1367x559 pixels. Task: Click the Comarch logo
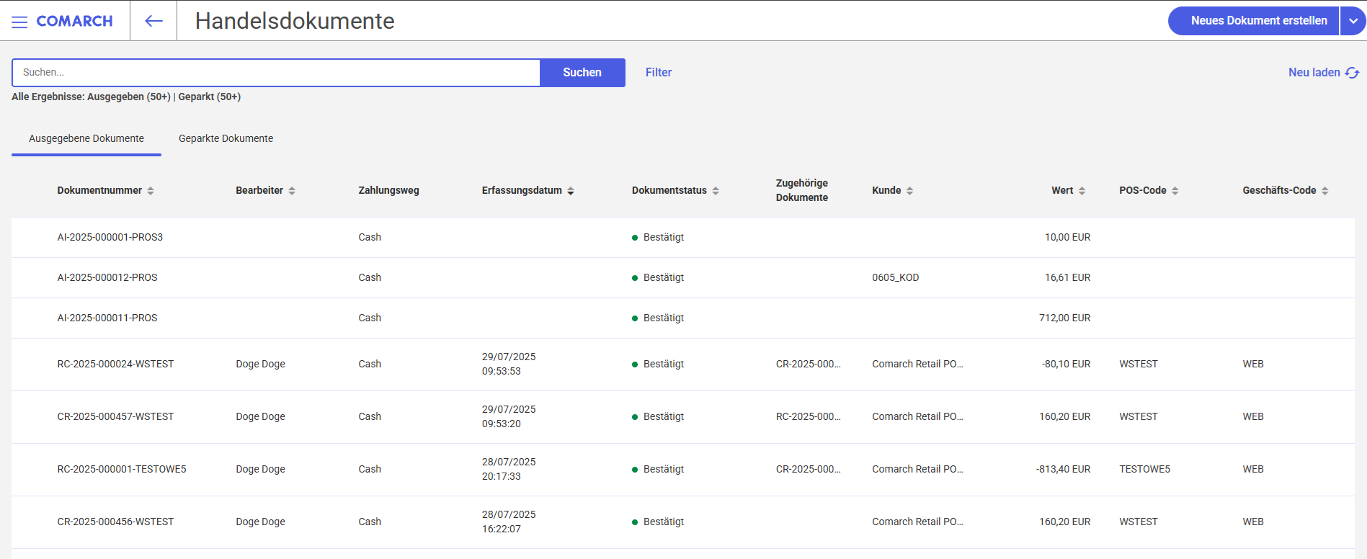(74, 22)
